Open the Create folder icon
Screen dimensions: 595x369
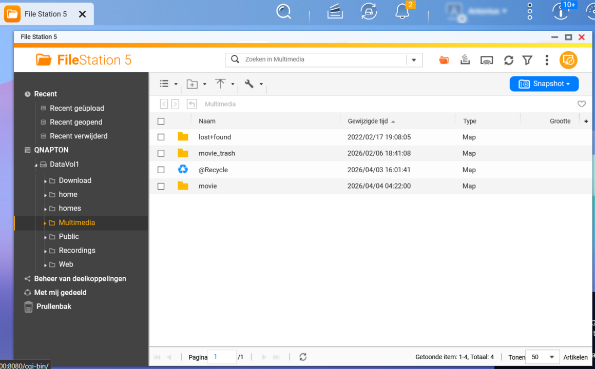[x=193, y=84]
